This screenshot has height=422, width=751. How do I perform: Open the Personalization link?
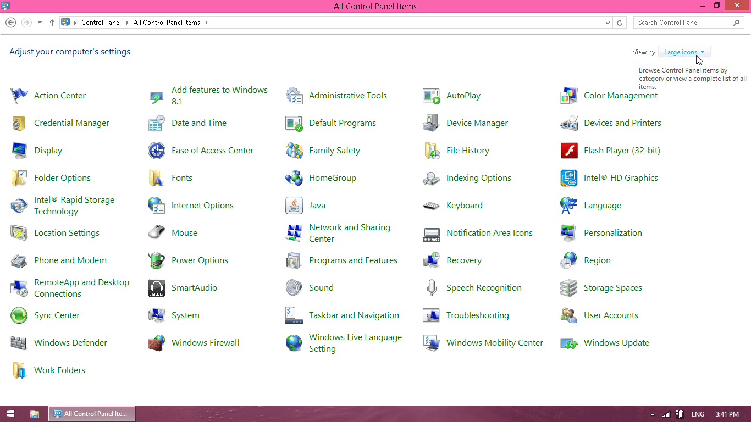coord(613,233)
